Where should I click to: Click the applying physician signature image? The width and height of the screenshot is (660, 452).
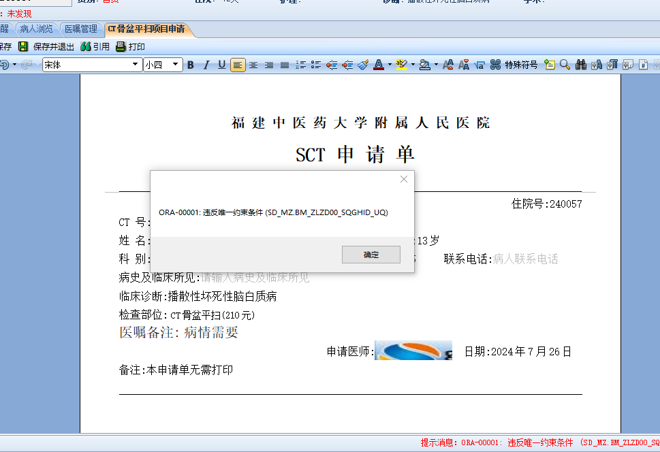(x=413, y=350)
